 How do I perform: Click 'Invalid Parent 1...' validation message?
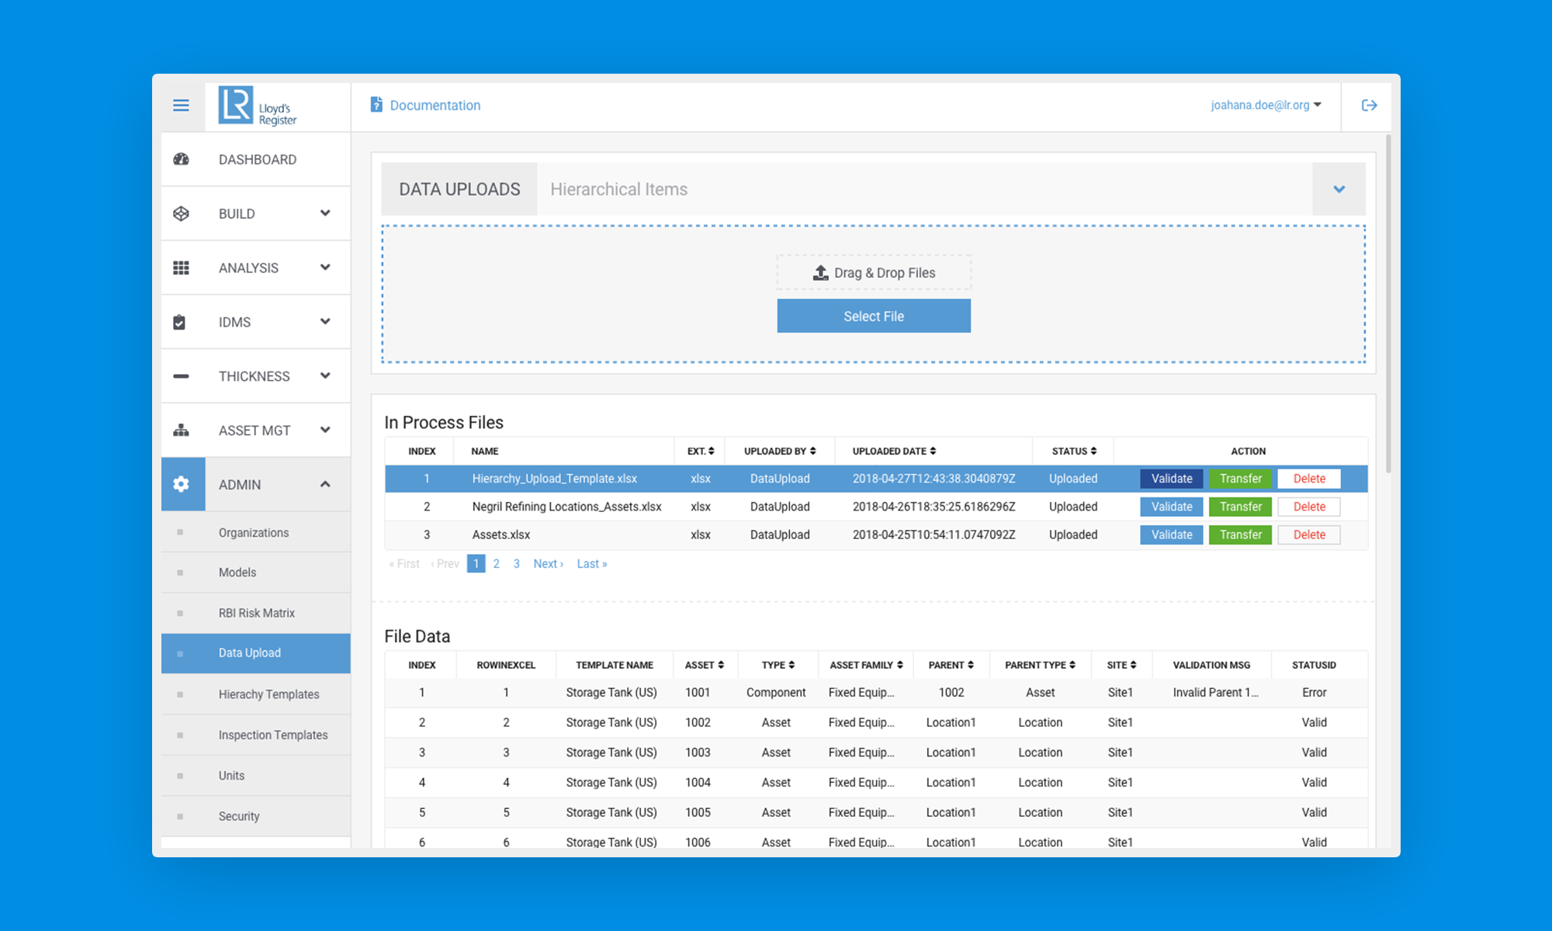pos(1216,692)
